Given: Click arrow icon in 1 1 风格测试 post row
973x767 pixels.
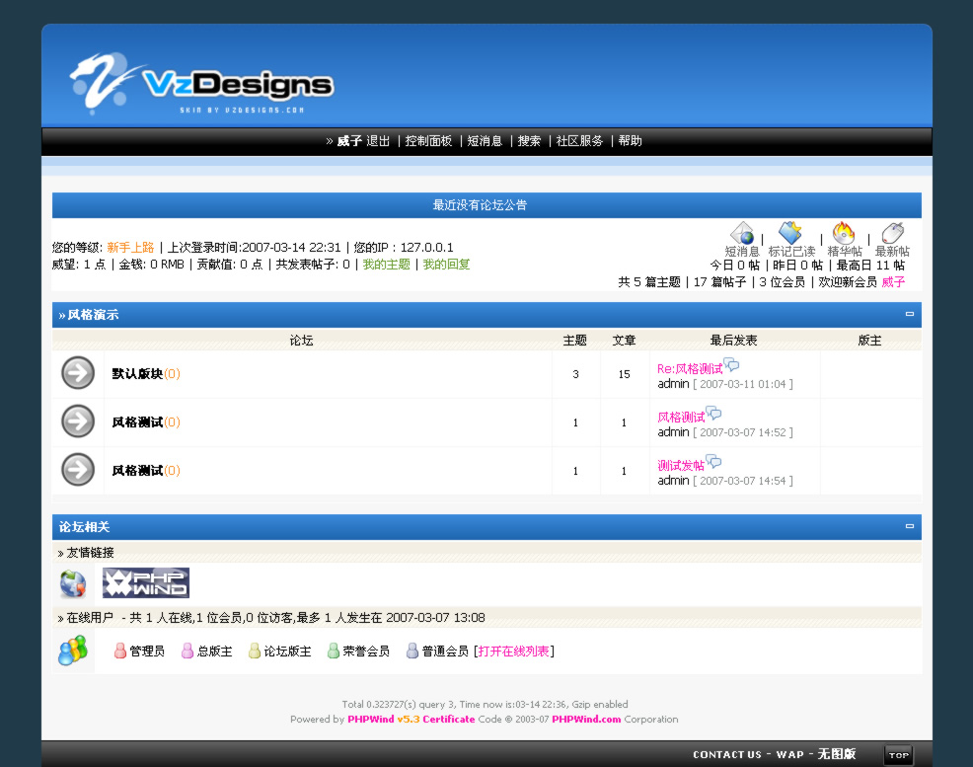Looking at the screenshot, I should [78, 422].
